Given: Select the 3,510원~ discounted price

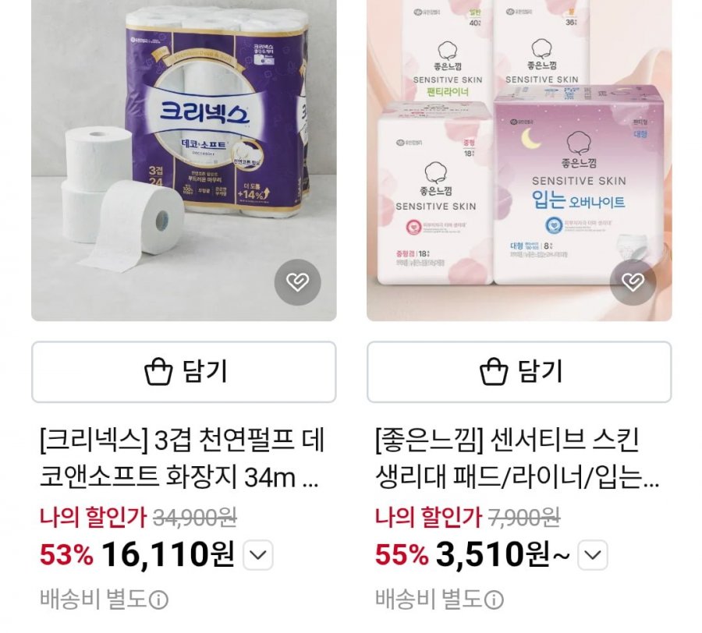Looking at the screenshot, I should tap(503, 555).
